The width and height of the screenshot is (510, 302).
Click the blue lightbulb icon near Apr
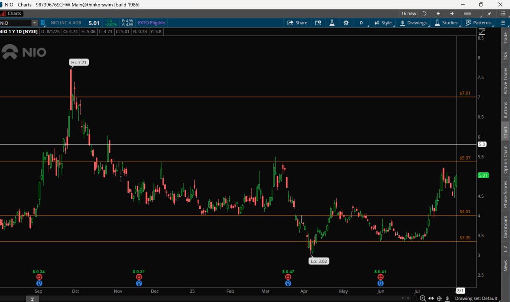288,283
